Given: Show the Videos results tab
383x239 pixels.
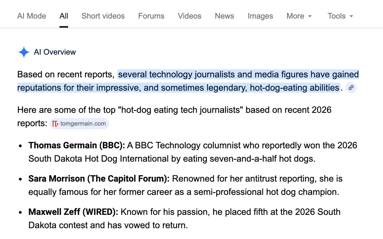Looking at the screenshot, I should (190, 16).
